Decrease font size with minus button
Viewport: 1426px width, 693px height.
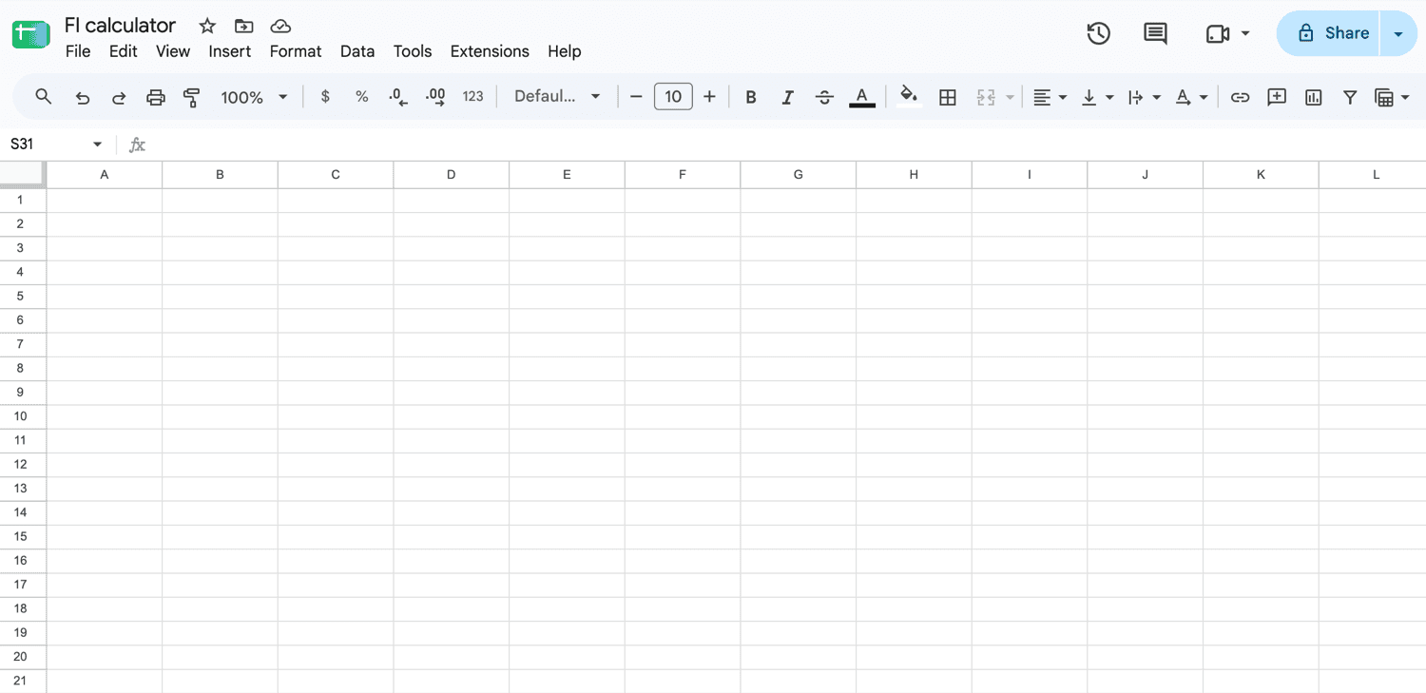[x=636, y=97]
